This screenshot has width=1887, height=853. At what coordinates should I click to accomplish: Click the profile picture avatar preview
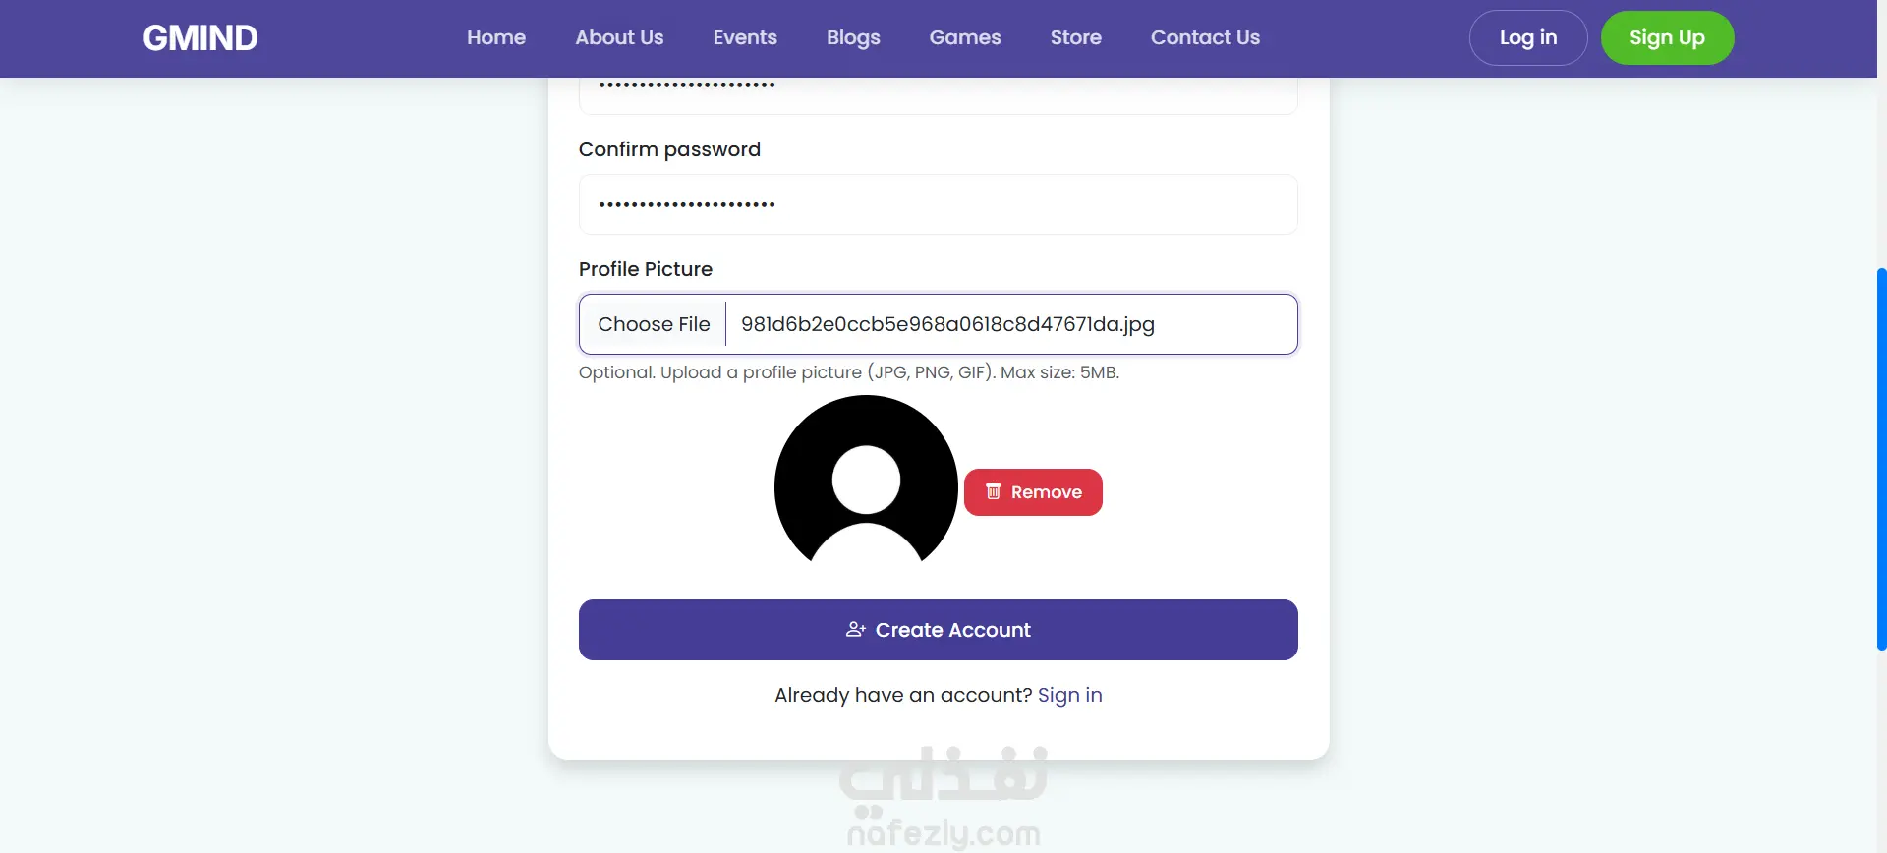click(866, 481)
